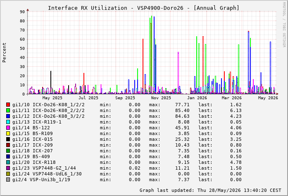Select legend label gi1/14 B5-122
This screenshot has height=196, width=288.
click(31, 128)
